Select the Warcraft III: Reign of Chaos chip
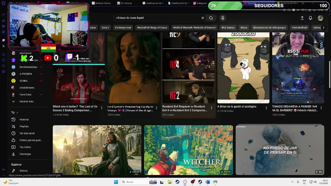 click(152, 28)
